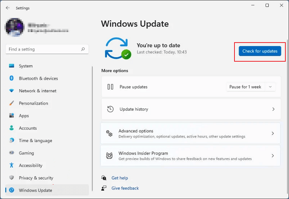Click the Update history clock icon
This screenshot has width=289, height=199.
(x=110, y=109)
